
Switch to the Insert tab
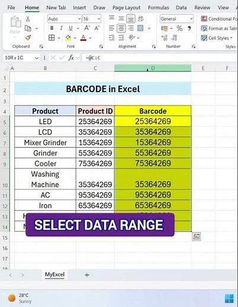coord(79,8)
